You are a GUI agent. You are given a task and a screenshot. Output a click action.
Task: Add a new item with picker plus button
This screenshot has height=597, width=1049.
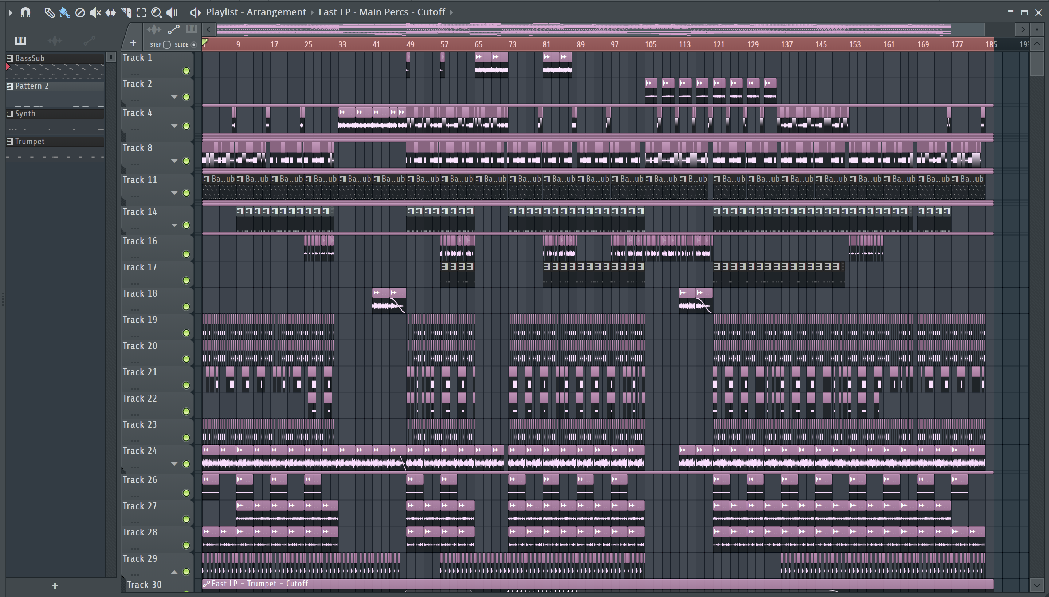55,586
